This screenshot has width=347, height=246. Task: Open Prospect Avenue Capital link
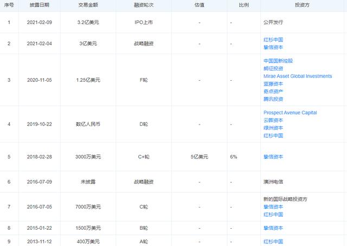coord(290,113)
